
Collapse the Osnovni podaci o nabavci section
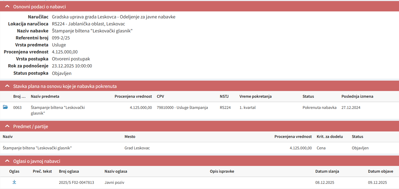7,6
